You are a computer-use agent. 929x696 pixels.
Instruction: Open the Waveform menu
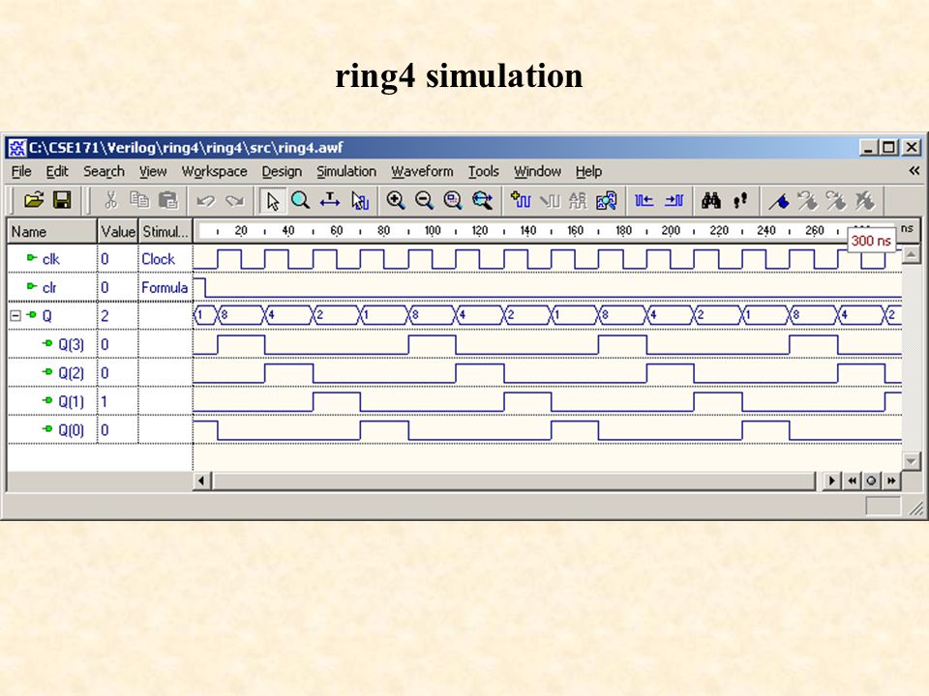422,172
